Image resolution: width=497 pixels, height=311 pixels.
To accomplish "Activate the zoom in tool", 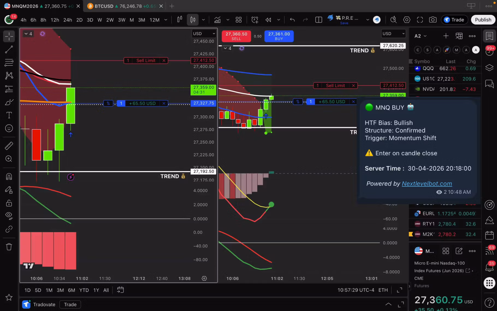I will (x=9, y=159).
